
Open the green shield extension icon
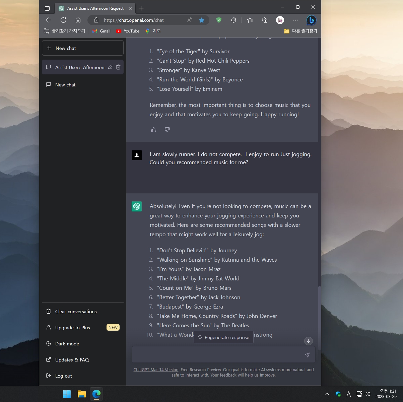point(219,20)
